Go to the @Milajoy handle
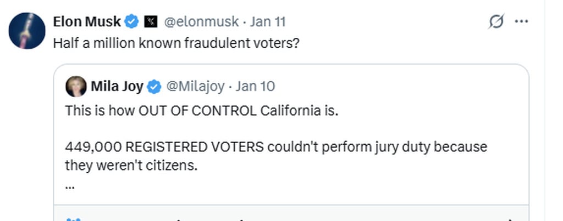 (195, 86)
